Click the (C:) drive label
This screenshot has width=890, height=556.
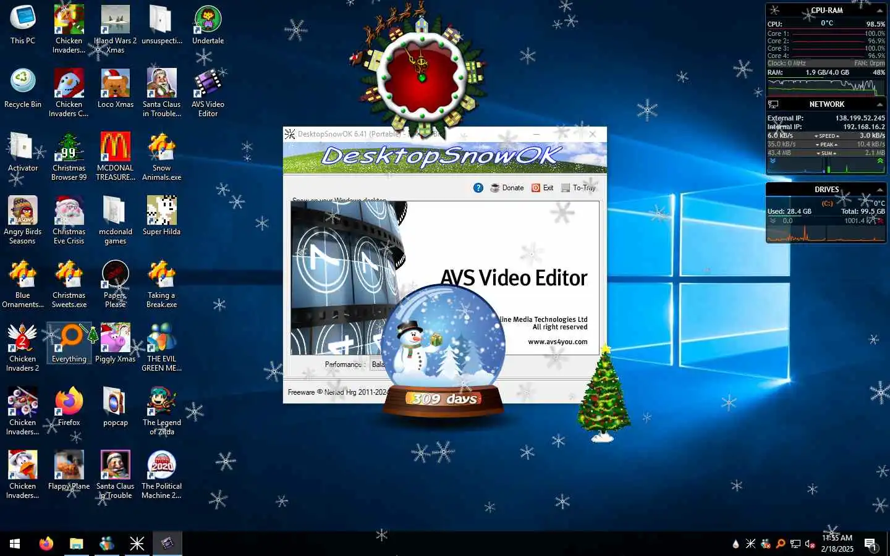point(827,203)
